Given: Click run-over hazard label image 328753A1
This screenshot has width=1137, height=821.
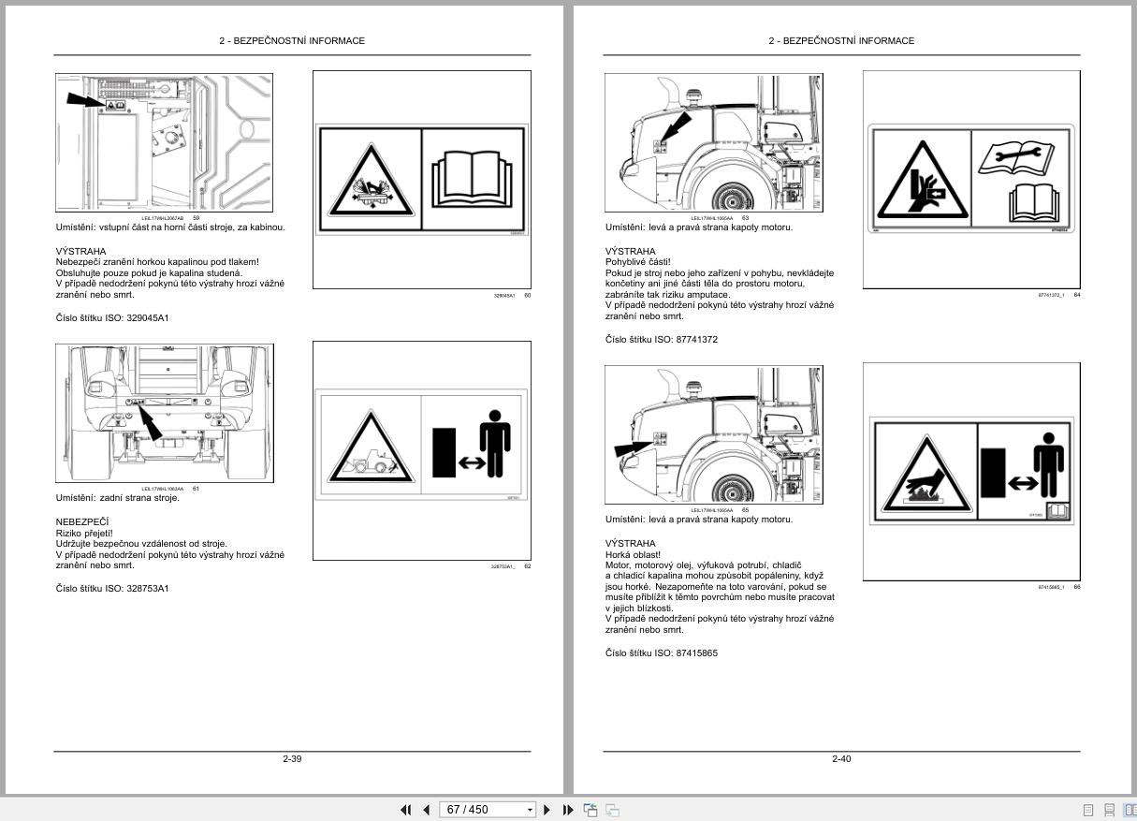Looking at the screenshot, I should click(421, 447).
